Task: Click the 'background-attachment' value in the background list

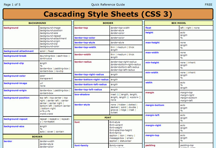Action: tap(53, 39)
